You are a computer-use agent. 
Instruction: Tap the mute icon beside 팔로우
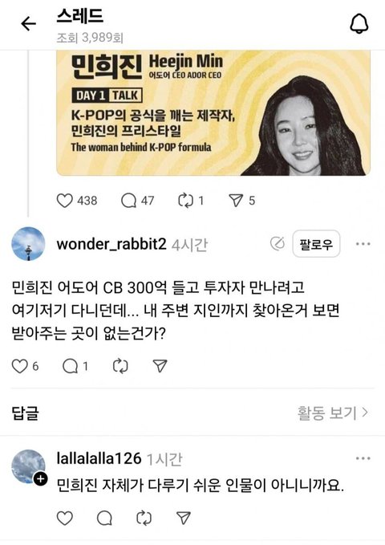(278, 244)
